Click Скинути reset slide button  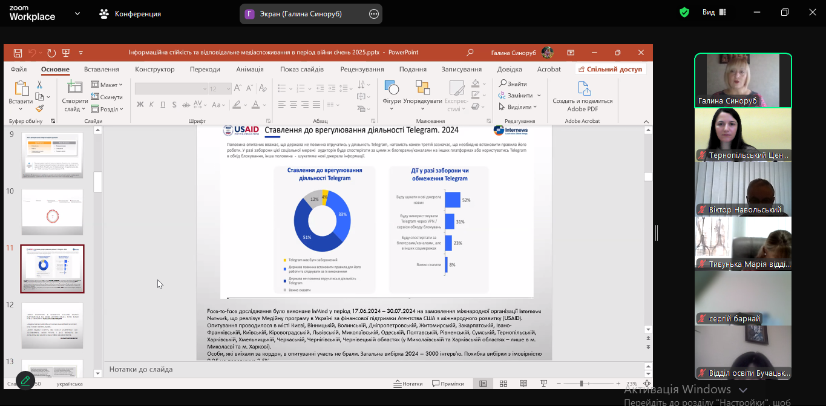(x=107, y=97)
